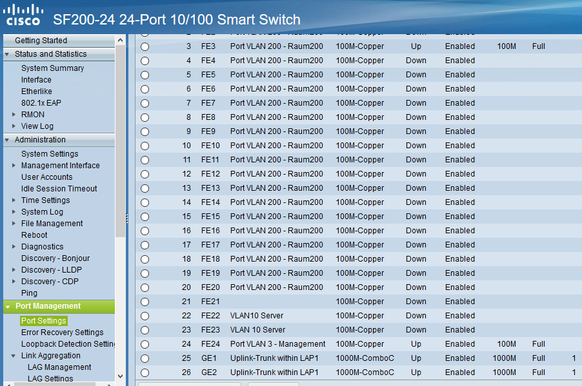The image size is (582, 386).
Task: Collapse the Status and Statistics section
Action: [x=7, y=54]
